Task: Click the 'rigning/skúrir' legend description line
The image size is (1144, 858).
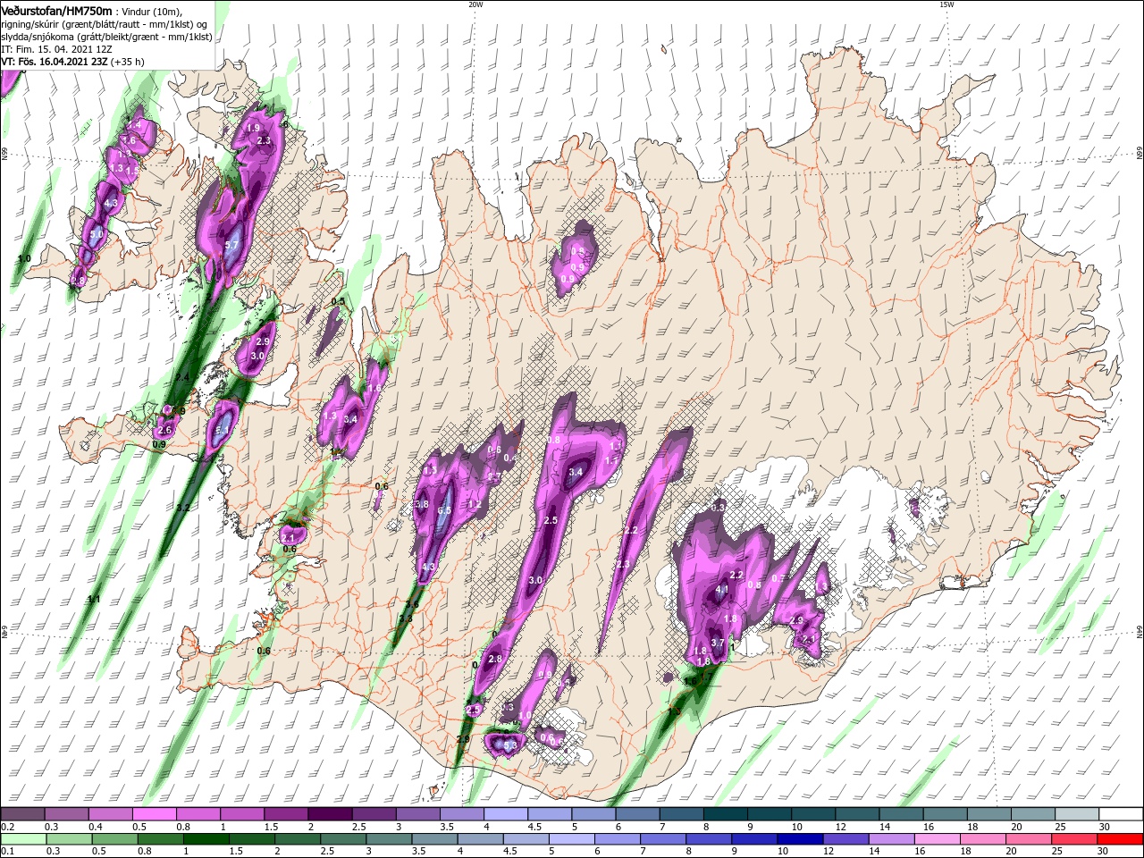Action: tap(104, 24)
